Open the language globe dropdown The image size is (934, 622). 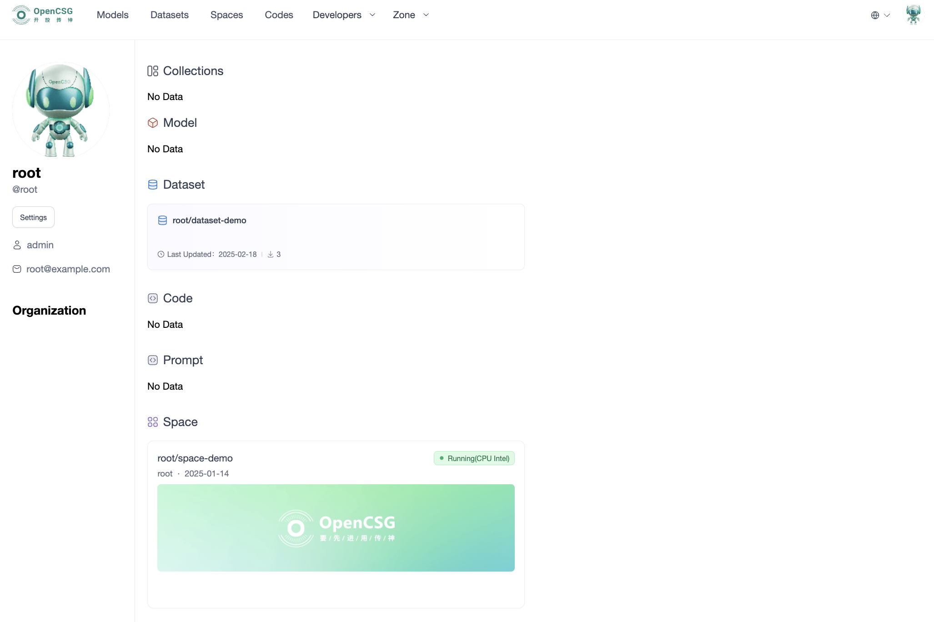click(880, 15)
